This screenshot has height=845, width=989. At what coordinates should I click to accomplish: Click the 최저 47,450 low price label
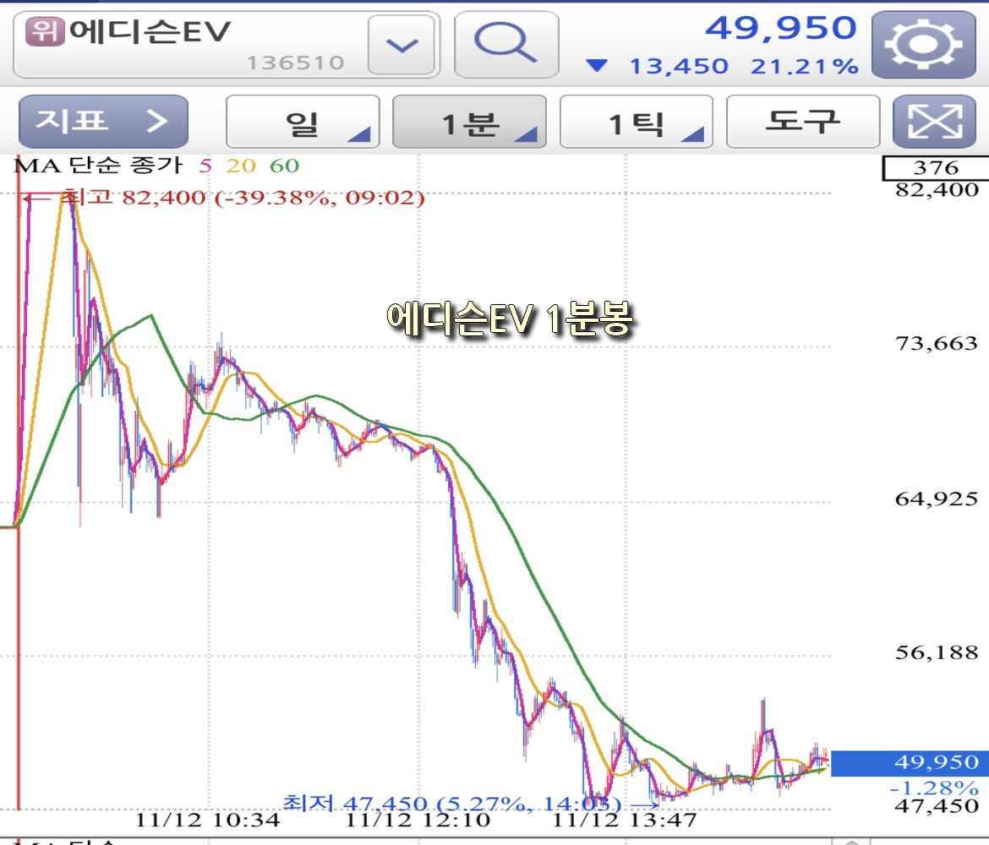point(451,804)
